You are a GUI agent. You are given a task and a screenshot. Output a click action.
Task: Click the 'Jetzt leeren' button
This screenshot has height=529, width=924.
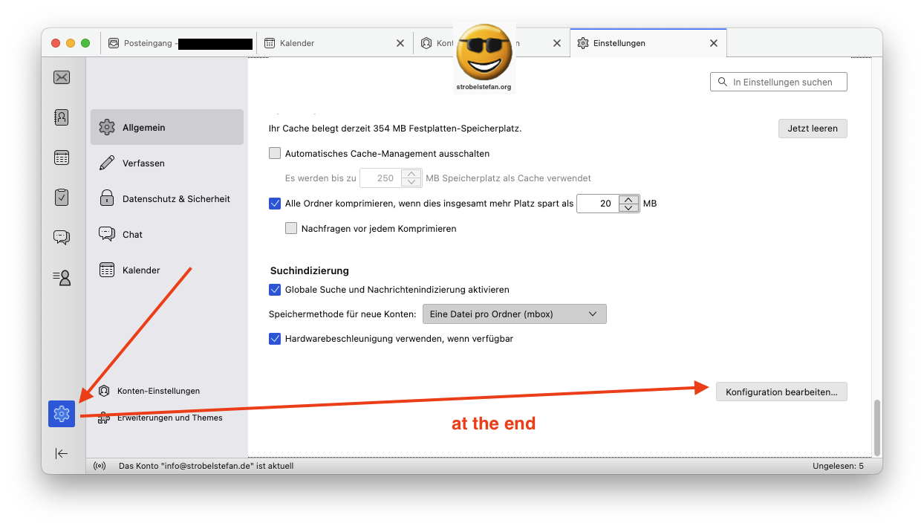coord(812,128)
